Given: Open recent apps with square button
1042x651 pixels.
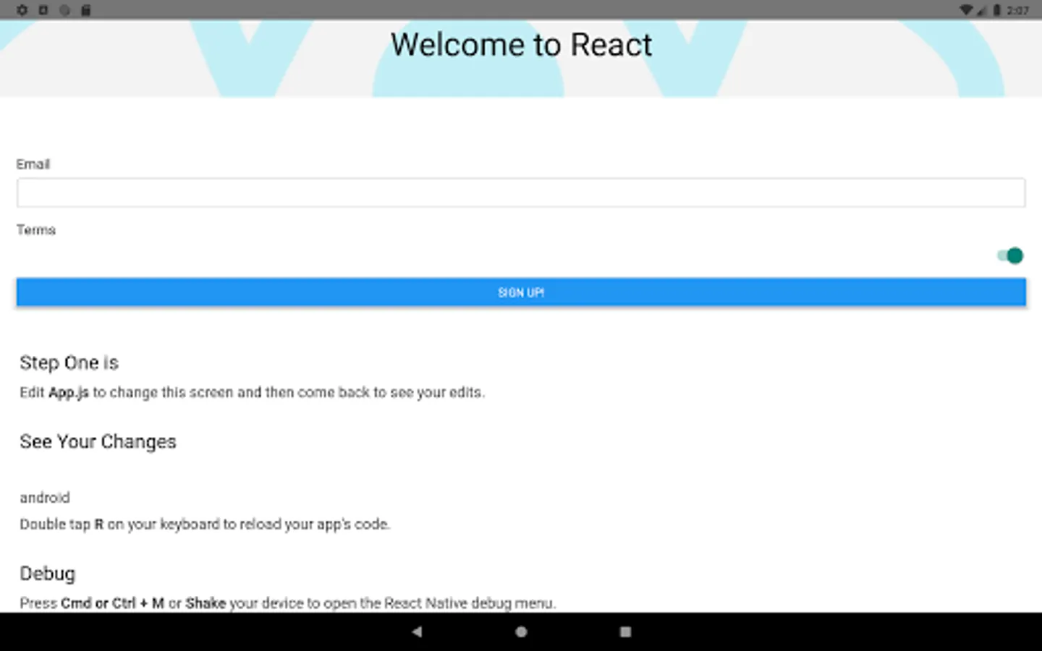Looking at the screenshot, I should 625,631.
